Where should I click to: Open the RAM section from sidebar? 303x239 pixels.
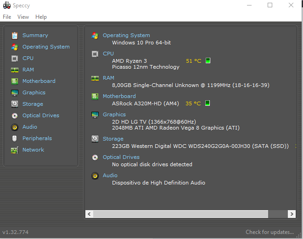(28, 70)
